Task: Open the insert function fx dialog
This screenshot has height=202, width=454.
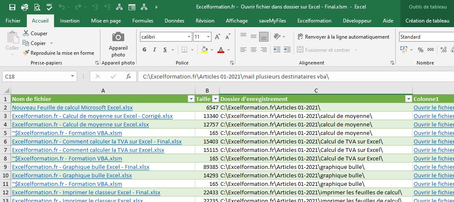Action: (128, 76)
